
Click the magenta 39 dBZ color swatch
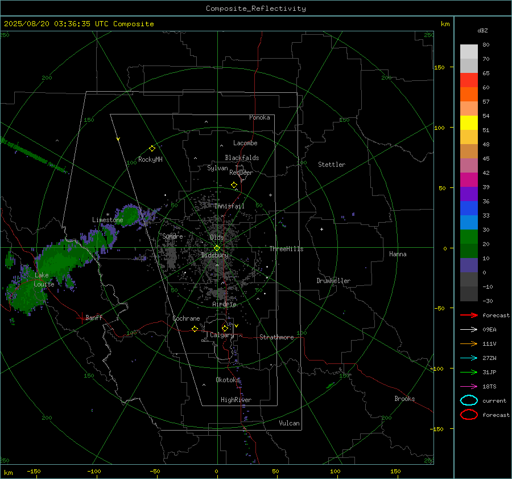click(x=469, y=180)
